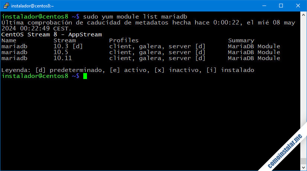Click the 'Leyenda' legend line
Screen dimensions: 307x171
click(128, 70)
